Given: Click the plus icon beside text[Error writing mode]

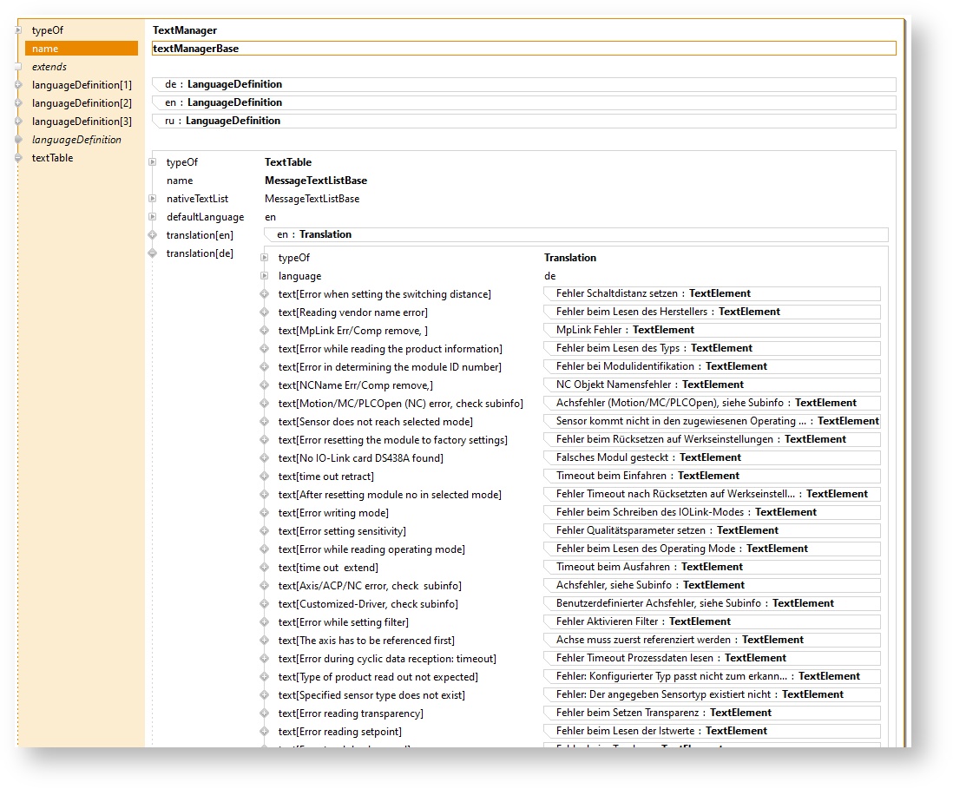Looking at the screenshot, I should (x=264, y=513).
